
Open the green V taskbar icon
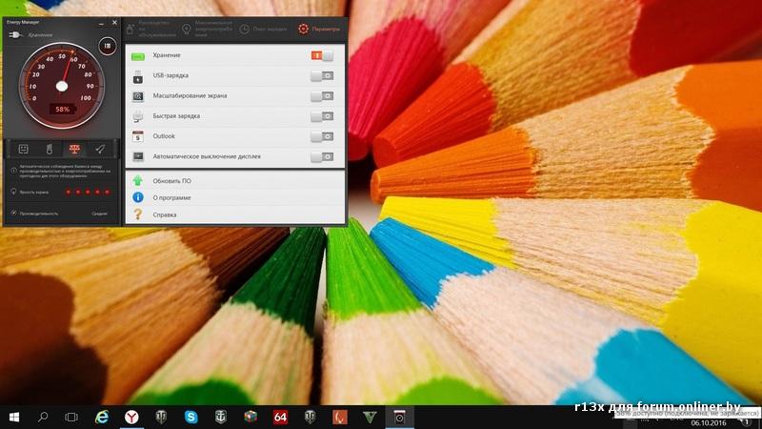[370, 417]
